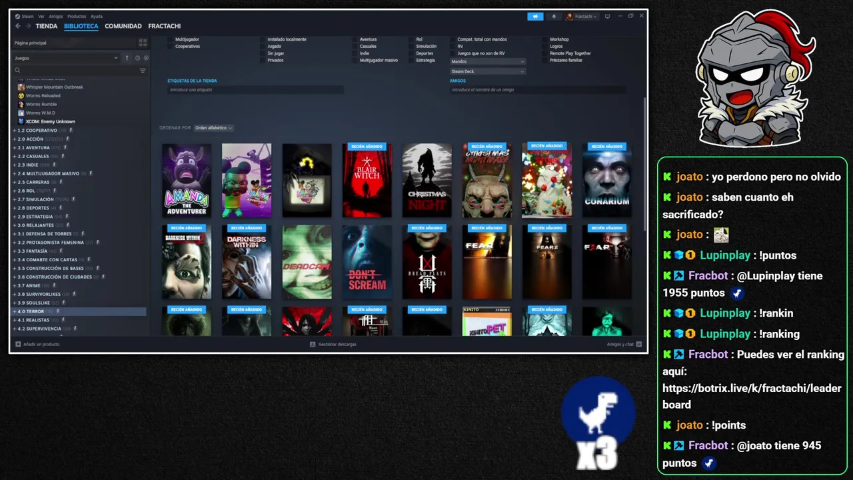Click dynamic collection bolt icon beside 4.0 TERROR
Image resolution: width=853 pixels, height=480 pixels.
pos(58,311)
